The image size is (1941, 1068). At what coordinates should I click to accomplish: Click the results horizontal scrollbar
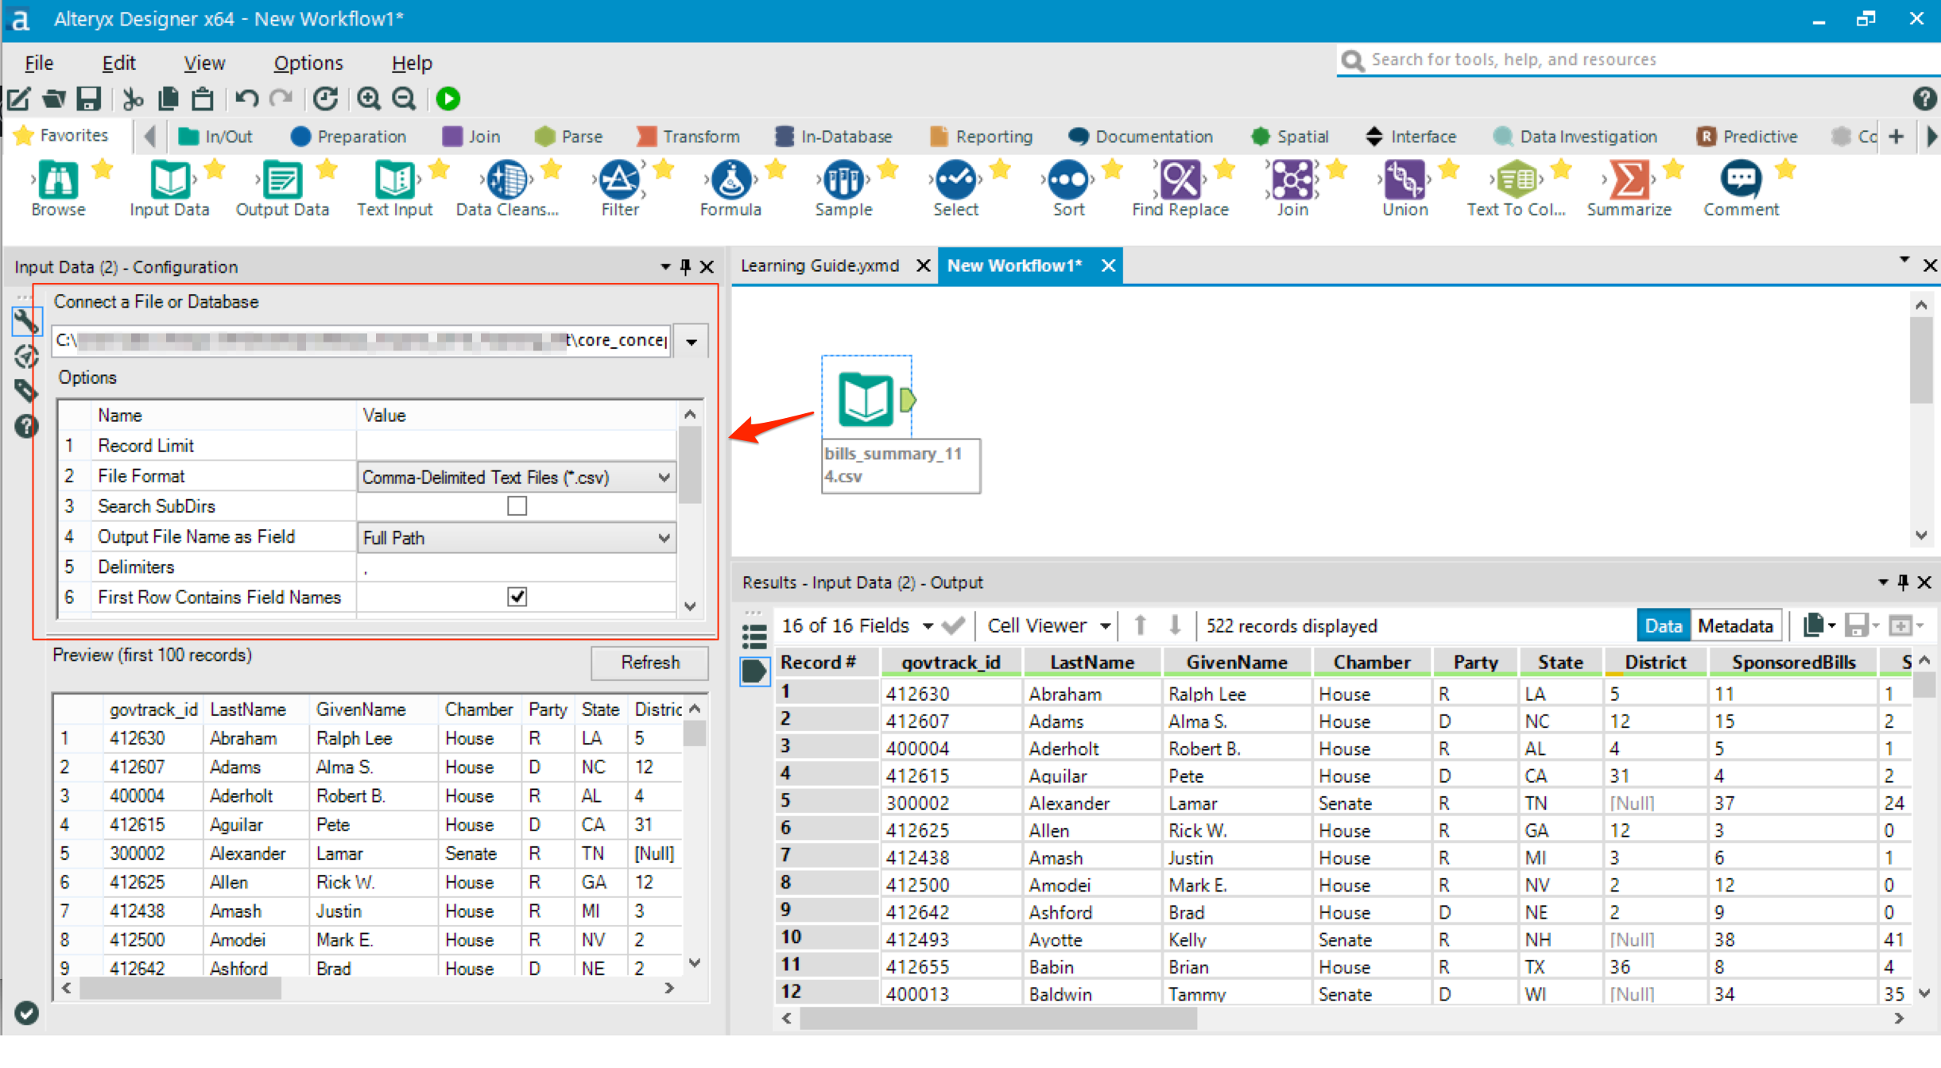click(x=998, y=1018)
